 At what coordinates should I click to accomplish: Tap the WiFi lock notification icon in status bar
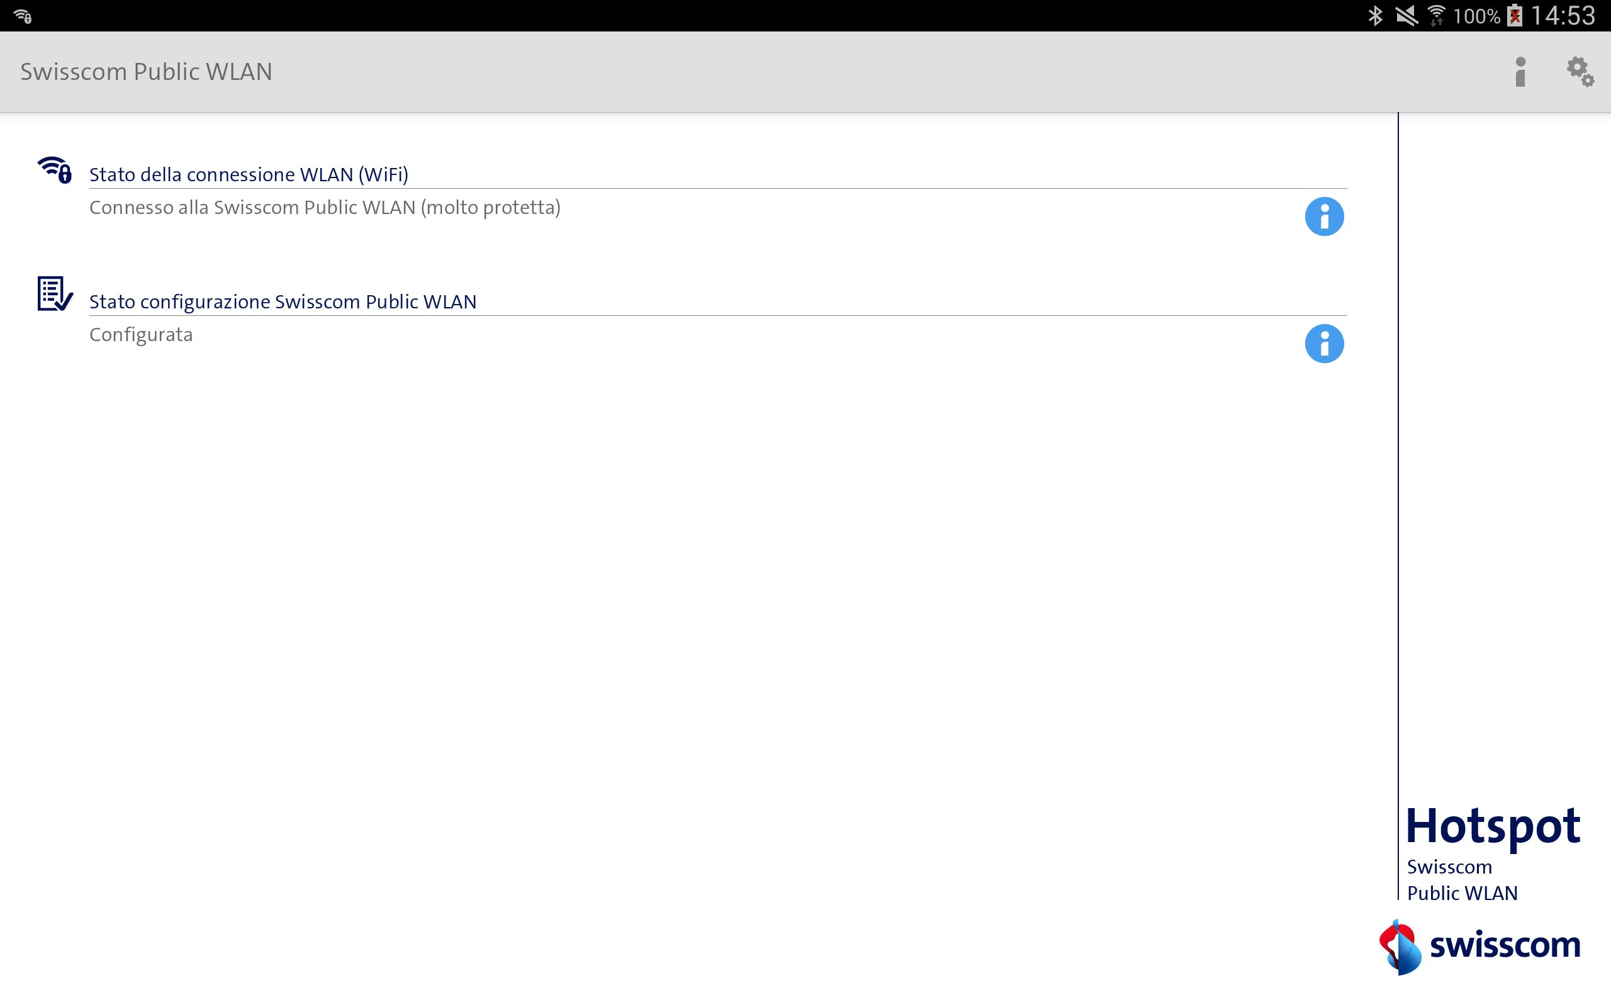(23, 16)
